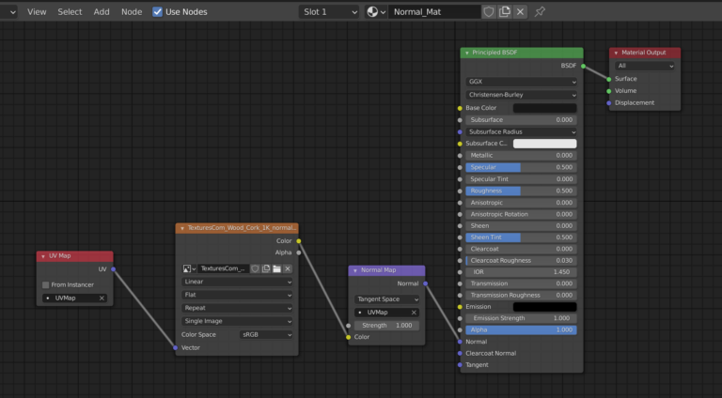This screenshot has height=398, width=722.
Task: Open the View menu
Action: (37, 12)
